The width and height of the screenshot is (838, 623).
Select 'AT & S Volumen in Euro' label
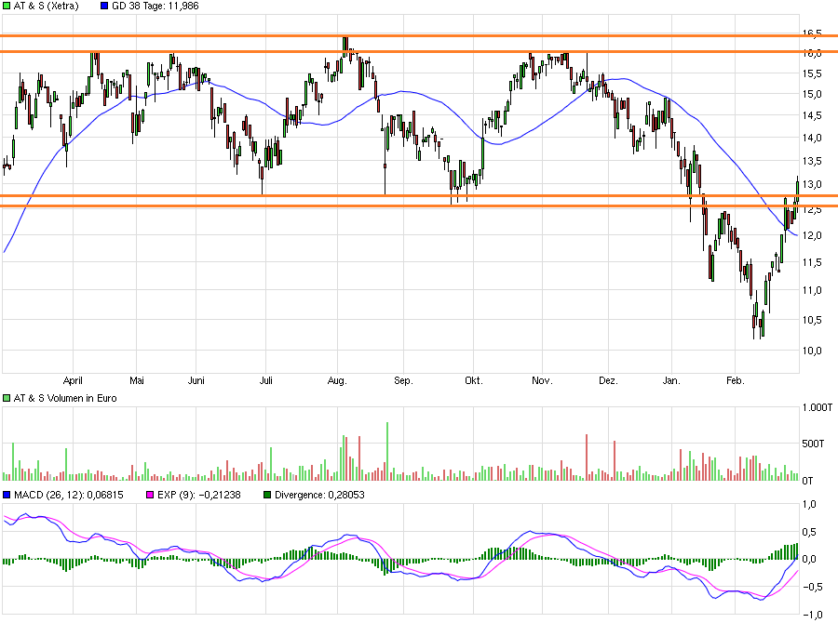(65, 398)
